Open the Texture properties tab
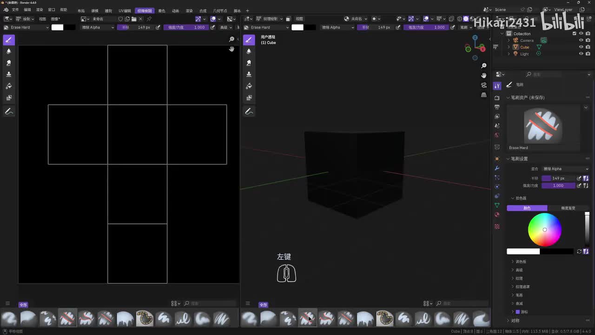The height and width of the screenshot is (335, 595). coord(497,227)
